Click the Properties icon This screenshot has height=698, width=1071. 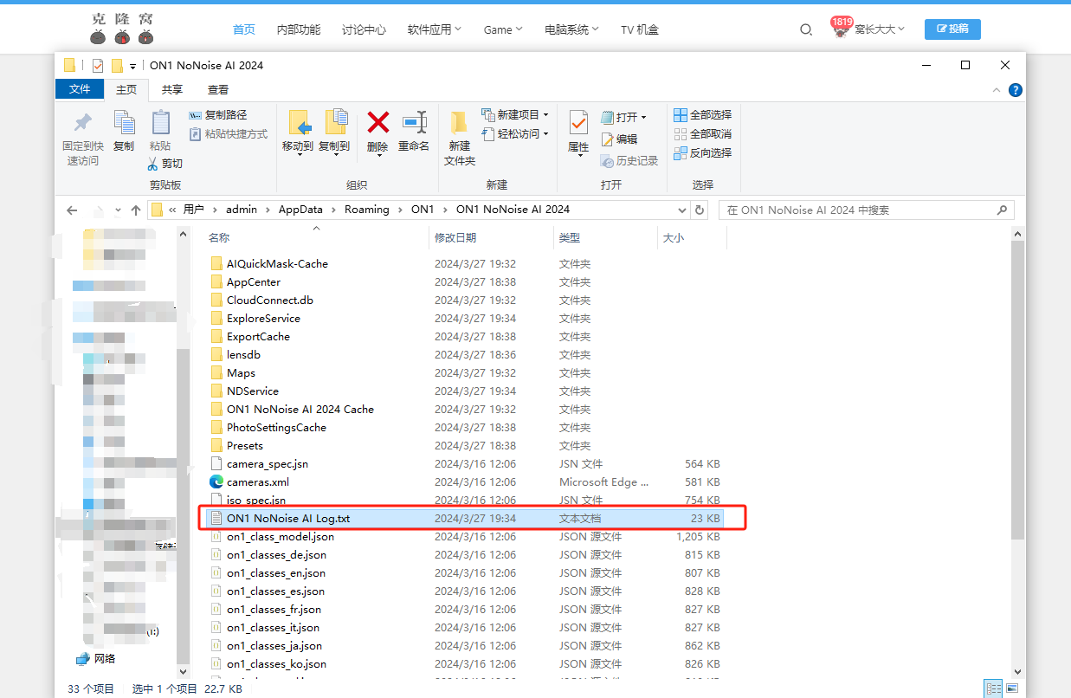pos(578,123)
